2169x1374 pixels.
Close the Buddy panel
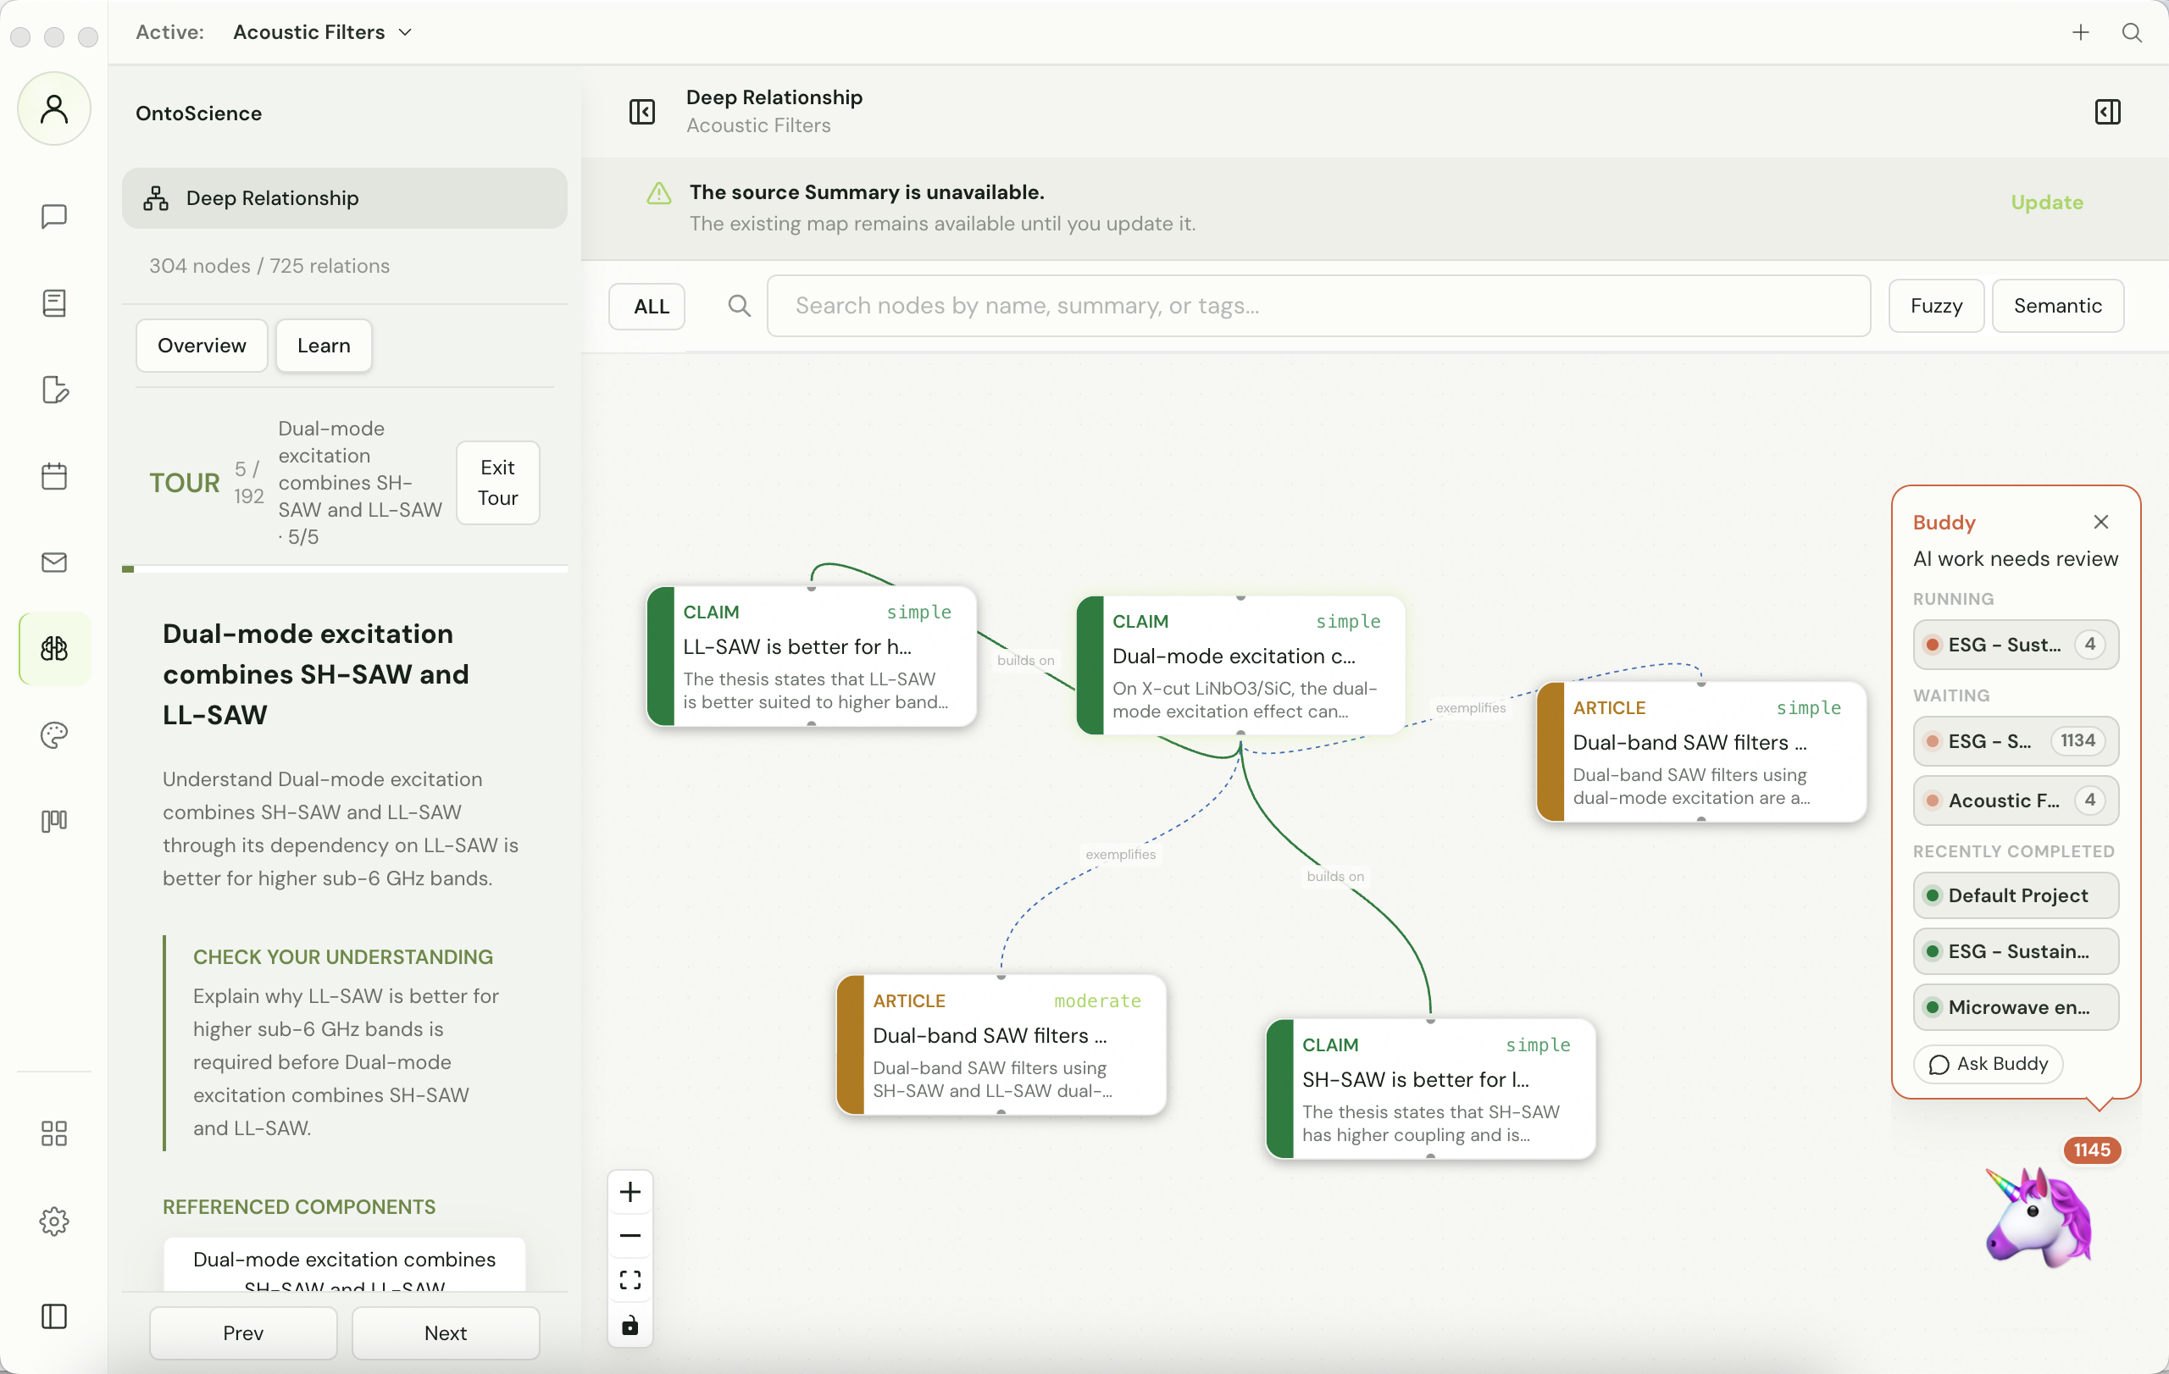point(2100,522)
